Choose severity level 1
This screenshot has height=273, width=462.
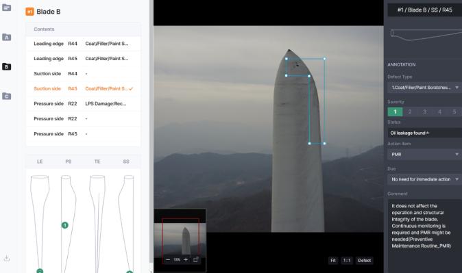coord(395,112)
